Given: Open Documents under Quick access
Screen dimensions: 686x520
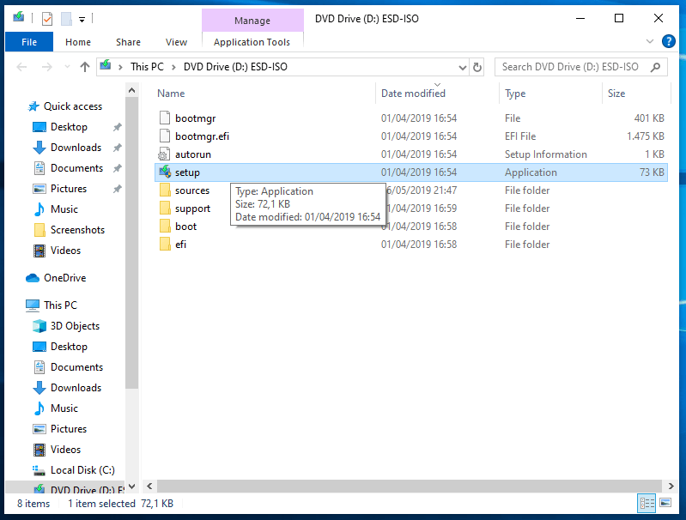Looking at the screenshot, I should (x=76, y=168).
